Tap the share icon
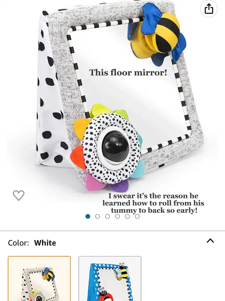The width and height of the screenshot is (225, 301). click(x=208, y=8)
